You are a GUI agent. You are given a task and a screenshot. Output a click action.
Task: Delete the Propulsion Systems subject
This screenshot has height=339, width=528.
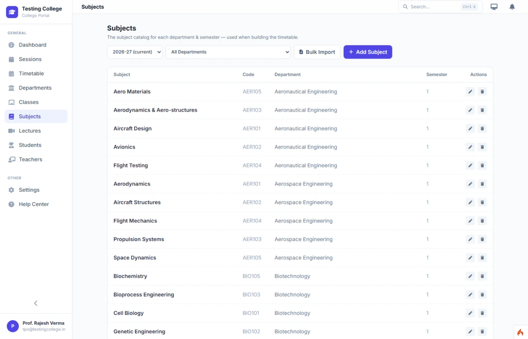(x=482, y=240)
